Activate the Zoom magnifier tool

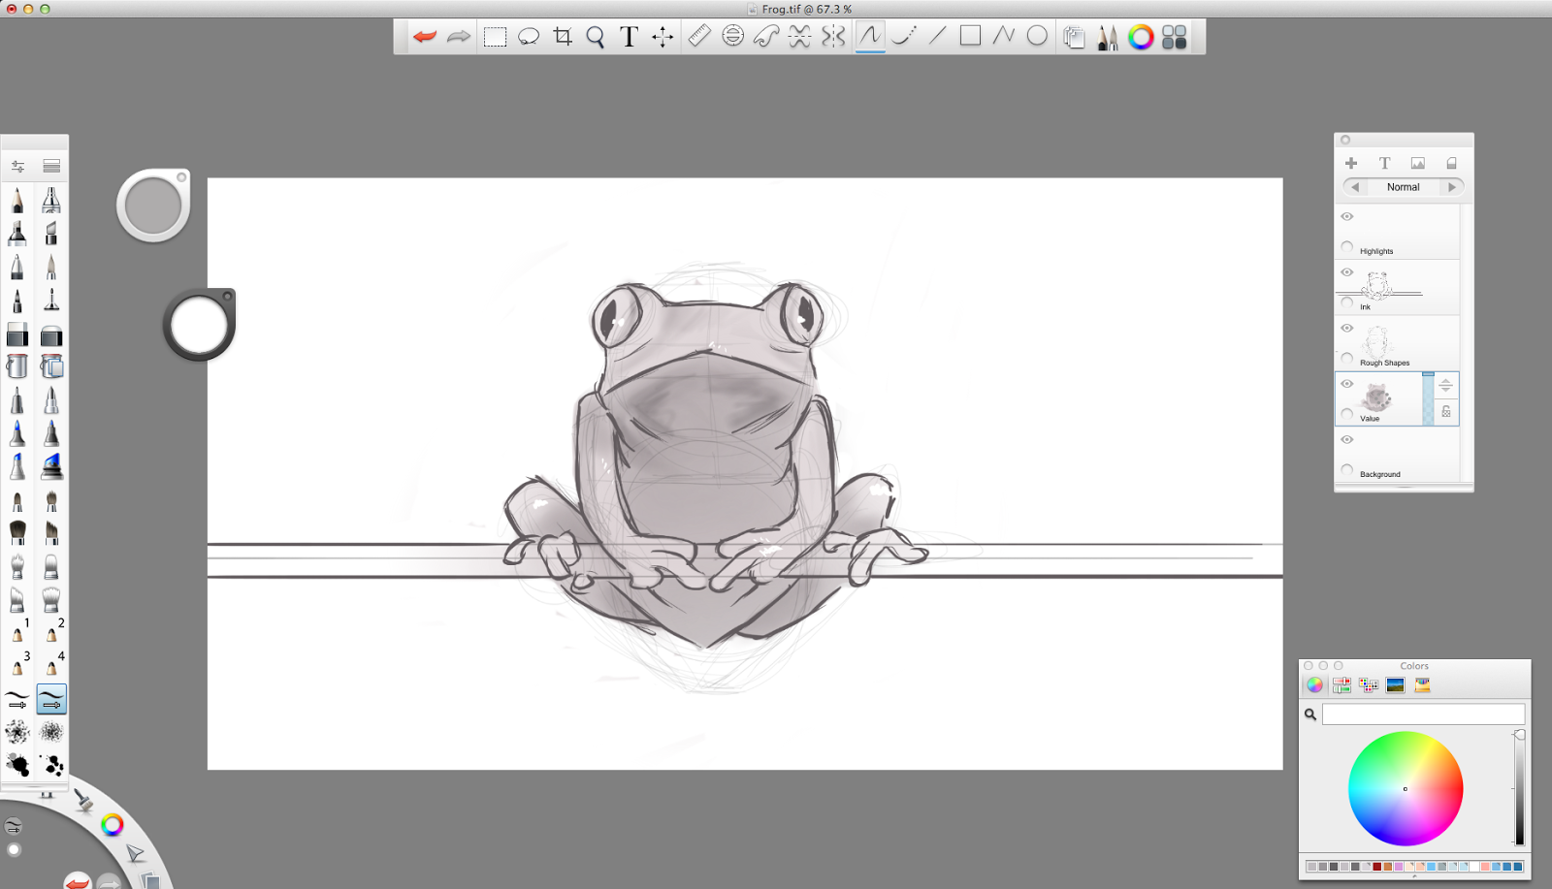596,37
